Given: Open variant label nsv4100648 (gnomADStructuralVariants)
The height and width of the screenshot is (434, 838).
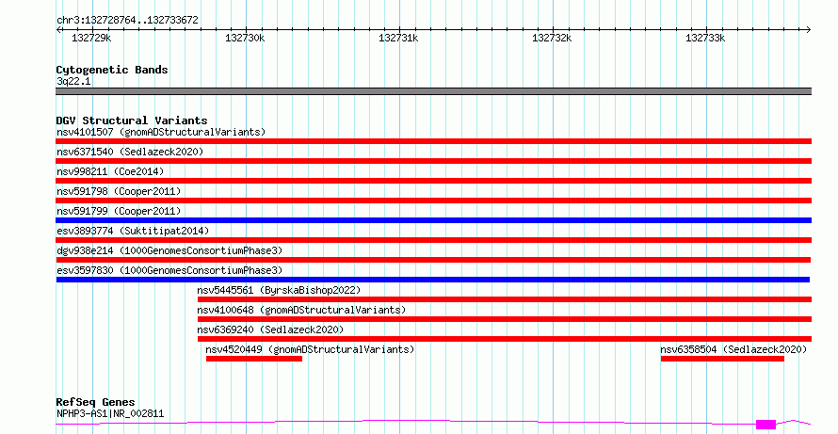Looking at the screenshot, I should (x=301, y=310).
